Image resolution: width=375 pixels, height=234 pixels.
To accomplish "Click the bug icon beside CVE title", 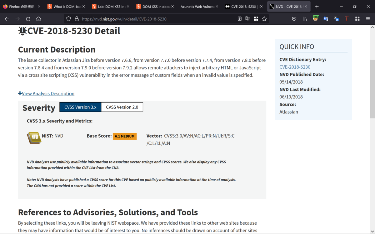I will (22, 31).
